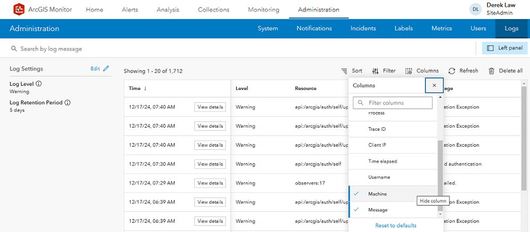Sort by the Time column header
The height and width of the screenshot is (232, 530).
[138, 88]
